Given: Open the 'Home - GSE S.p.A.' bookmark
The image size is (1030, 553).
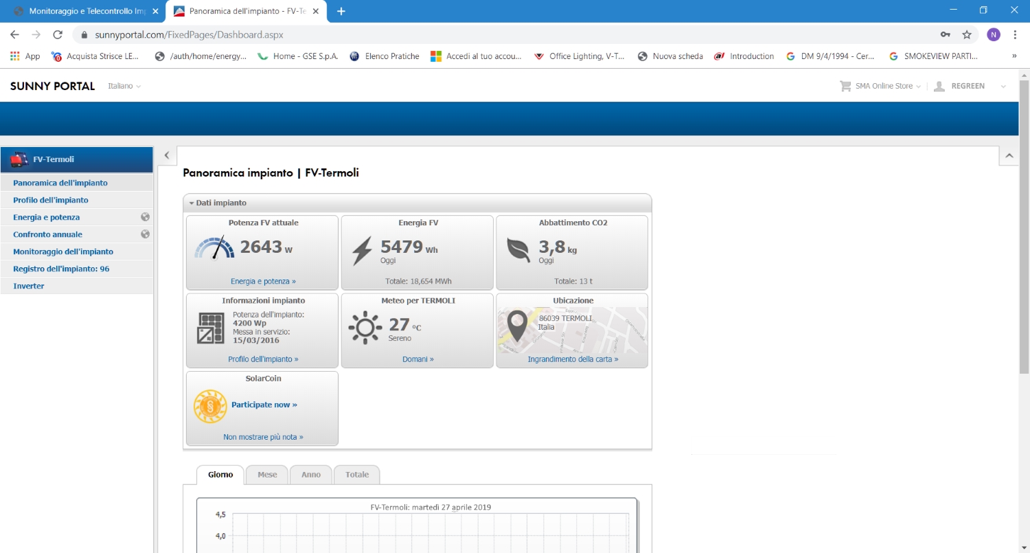Looking at the screenshot, I should pyautogui.click(x=298, y=56).
